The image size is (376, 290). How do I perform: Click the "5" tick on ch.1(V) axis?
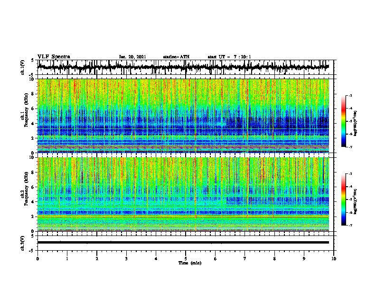(33, 61)
